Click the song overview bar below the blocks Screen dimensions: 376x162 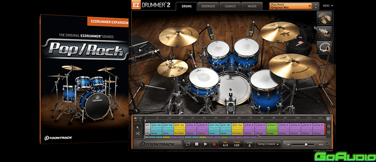202,137
